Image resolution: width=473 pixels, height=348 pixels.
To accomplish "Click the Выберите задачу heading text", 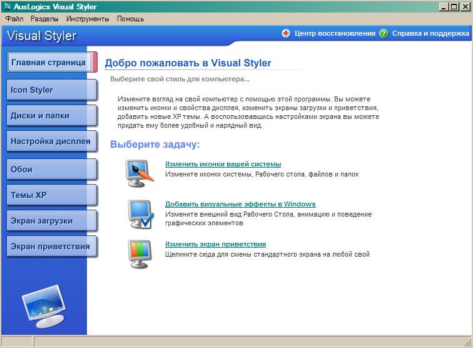I will (155, 145).
